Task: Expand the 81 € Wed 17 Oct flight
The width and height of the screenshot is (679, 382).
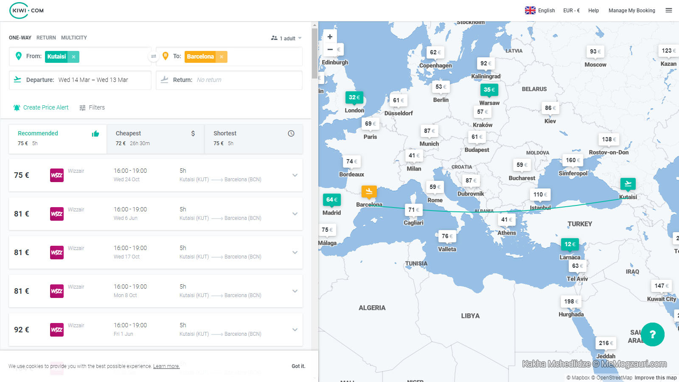Action: (295, 252)
